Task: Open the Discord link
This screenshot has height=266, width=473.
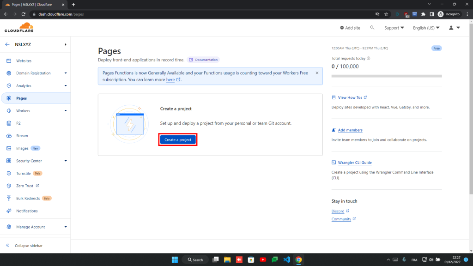Action: coord(338,211)
